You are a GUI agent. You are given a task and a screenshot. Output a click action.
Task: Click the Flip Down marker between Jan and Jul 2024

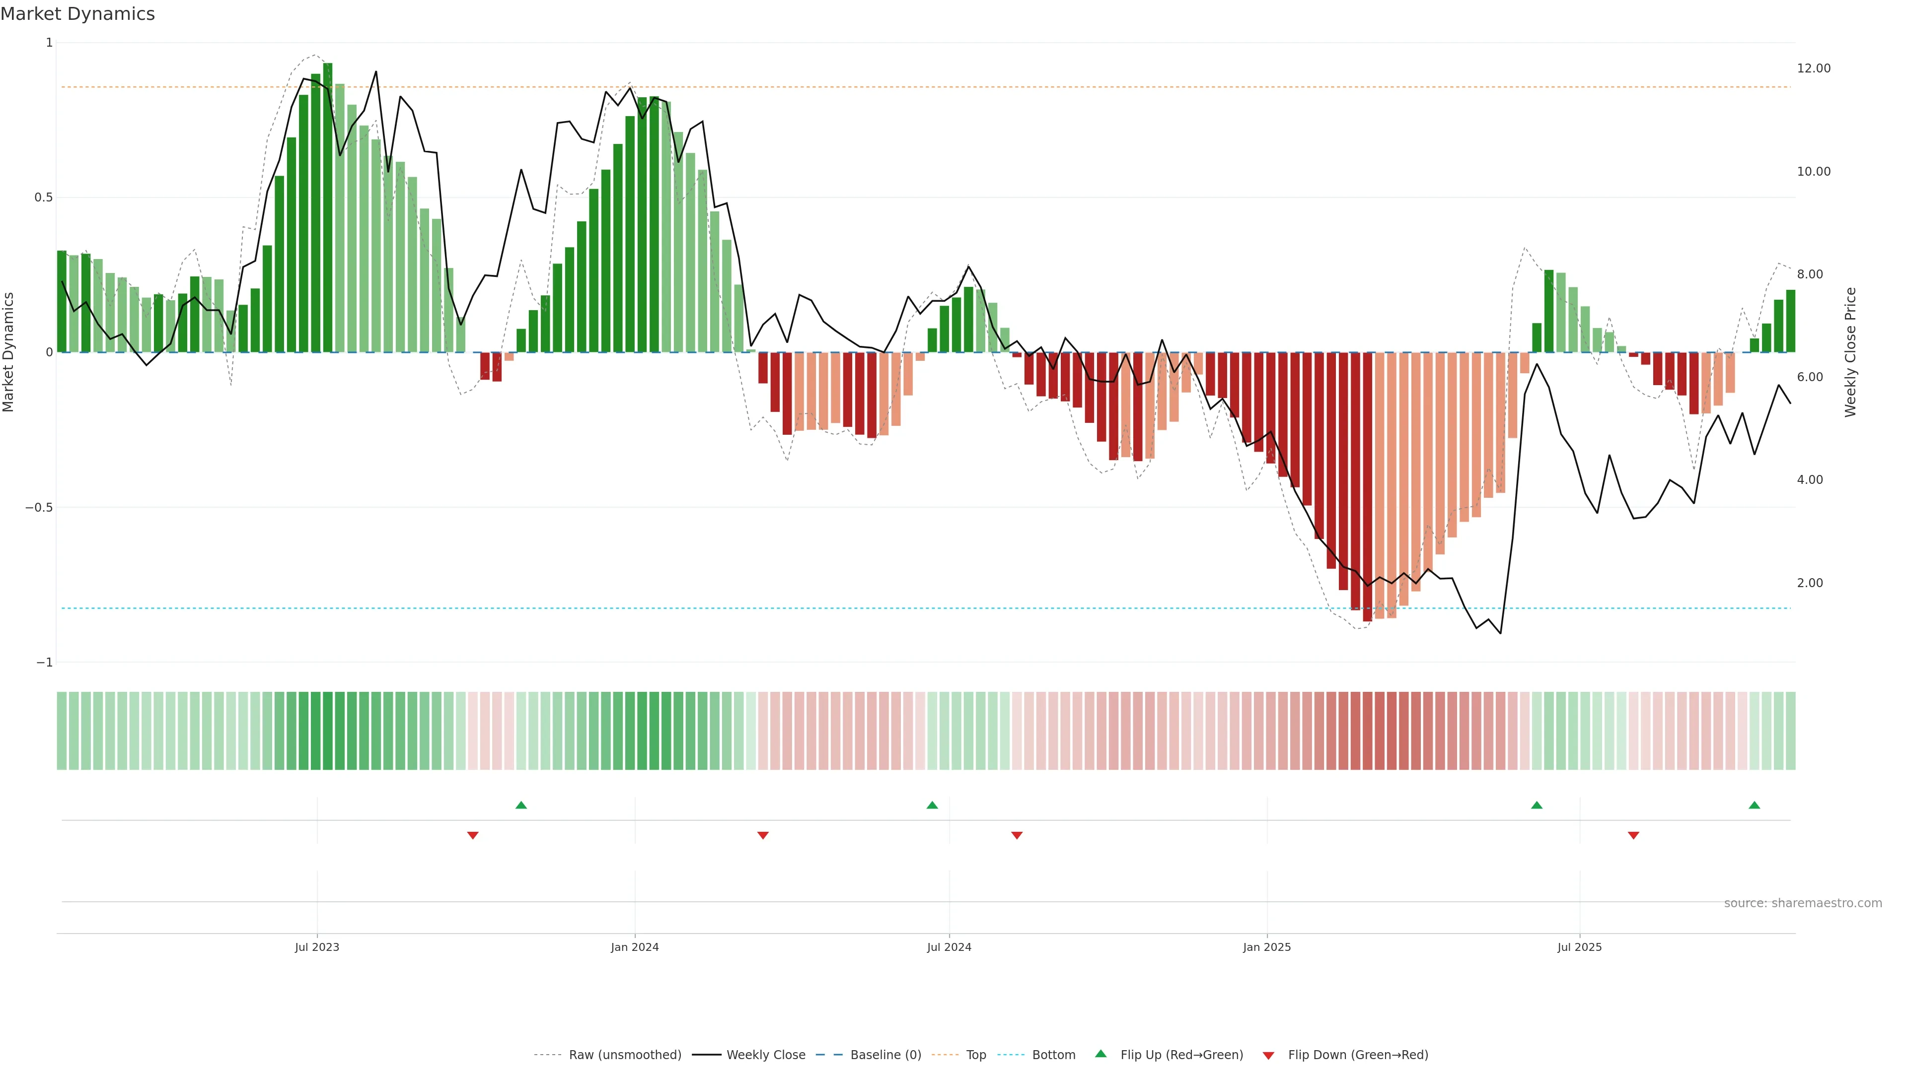coord(763,835)
